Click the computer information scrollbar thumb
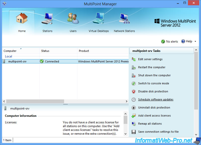This screenshot has height=145, width=201. coord(125,120)
